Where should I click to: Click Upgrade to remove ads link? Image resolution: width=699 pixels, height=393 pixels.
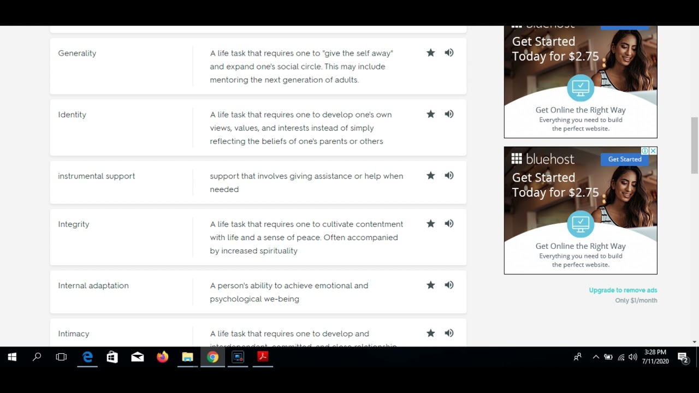pos(623,290)
